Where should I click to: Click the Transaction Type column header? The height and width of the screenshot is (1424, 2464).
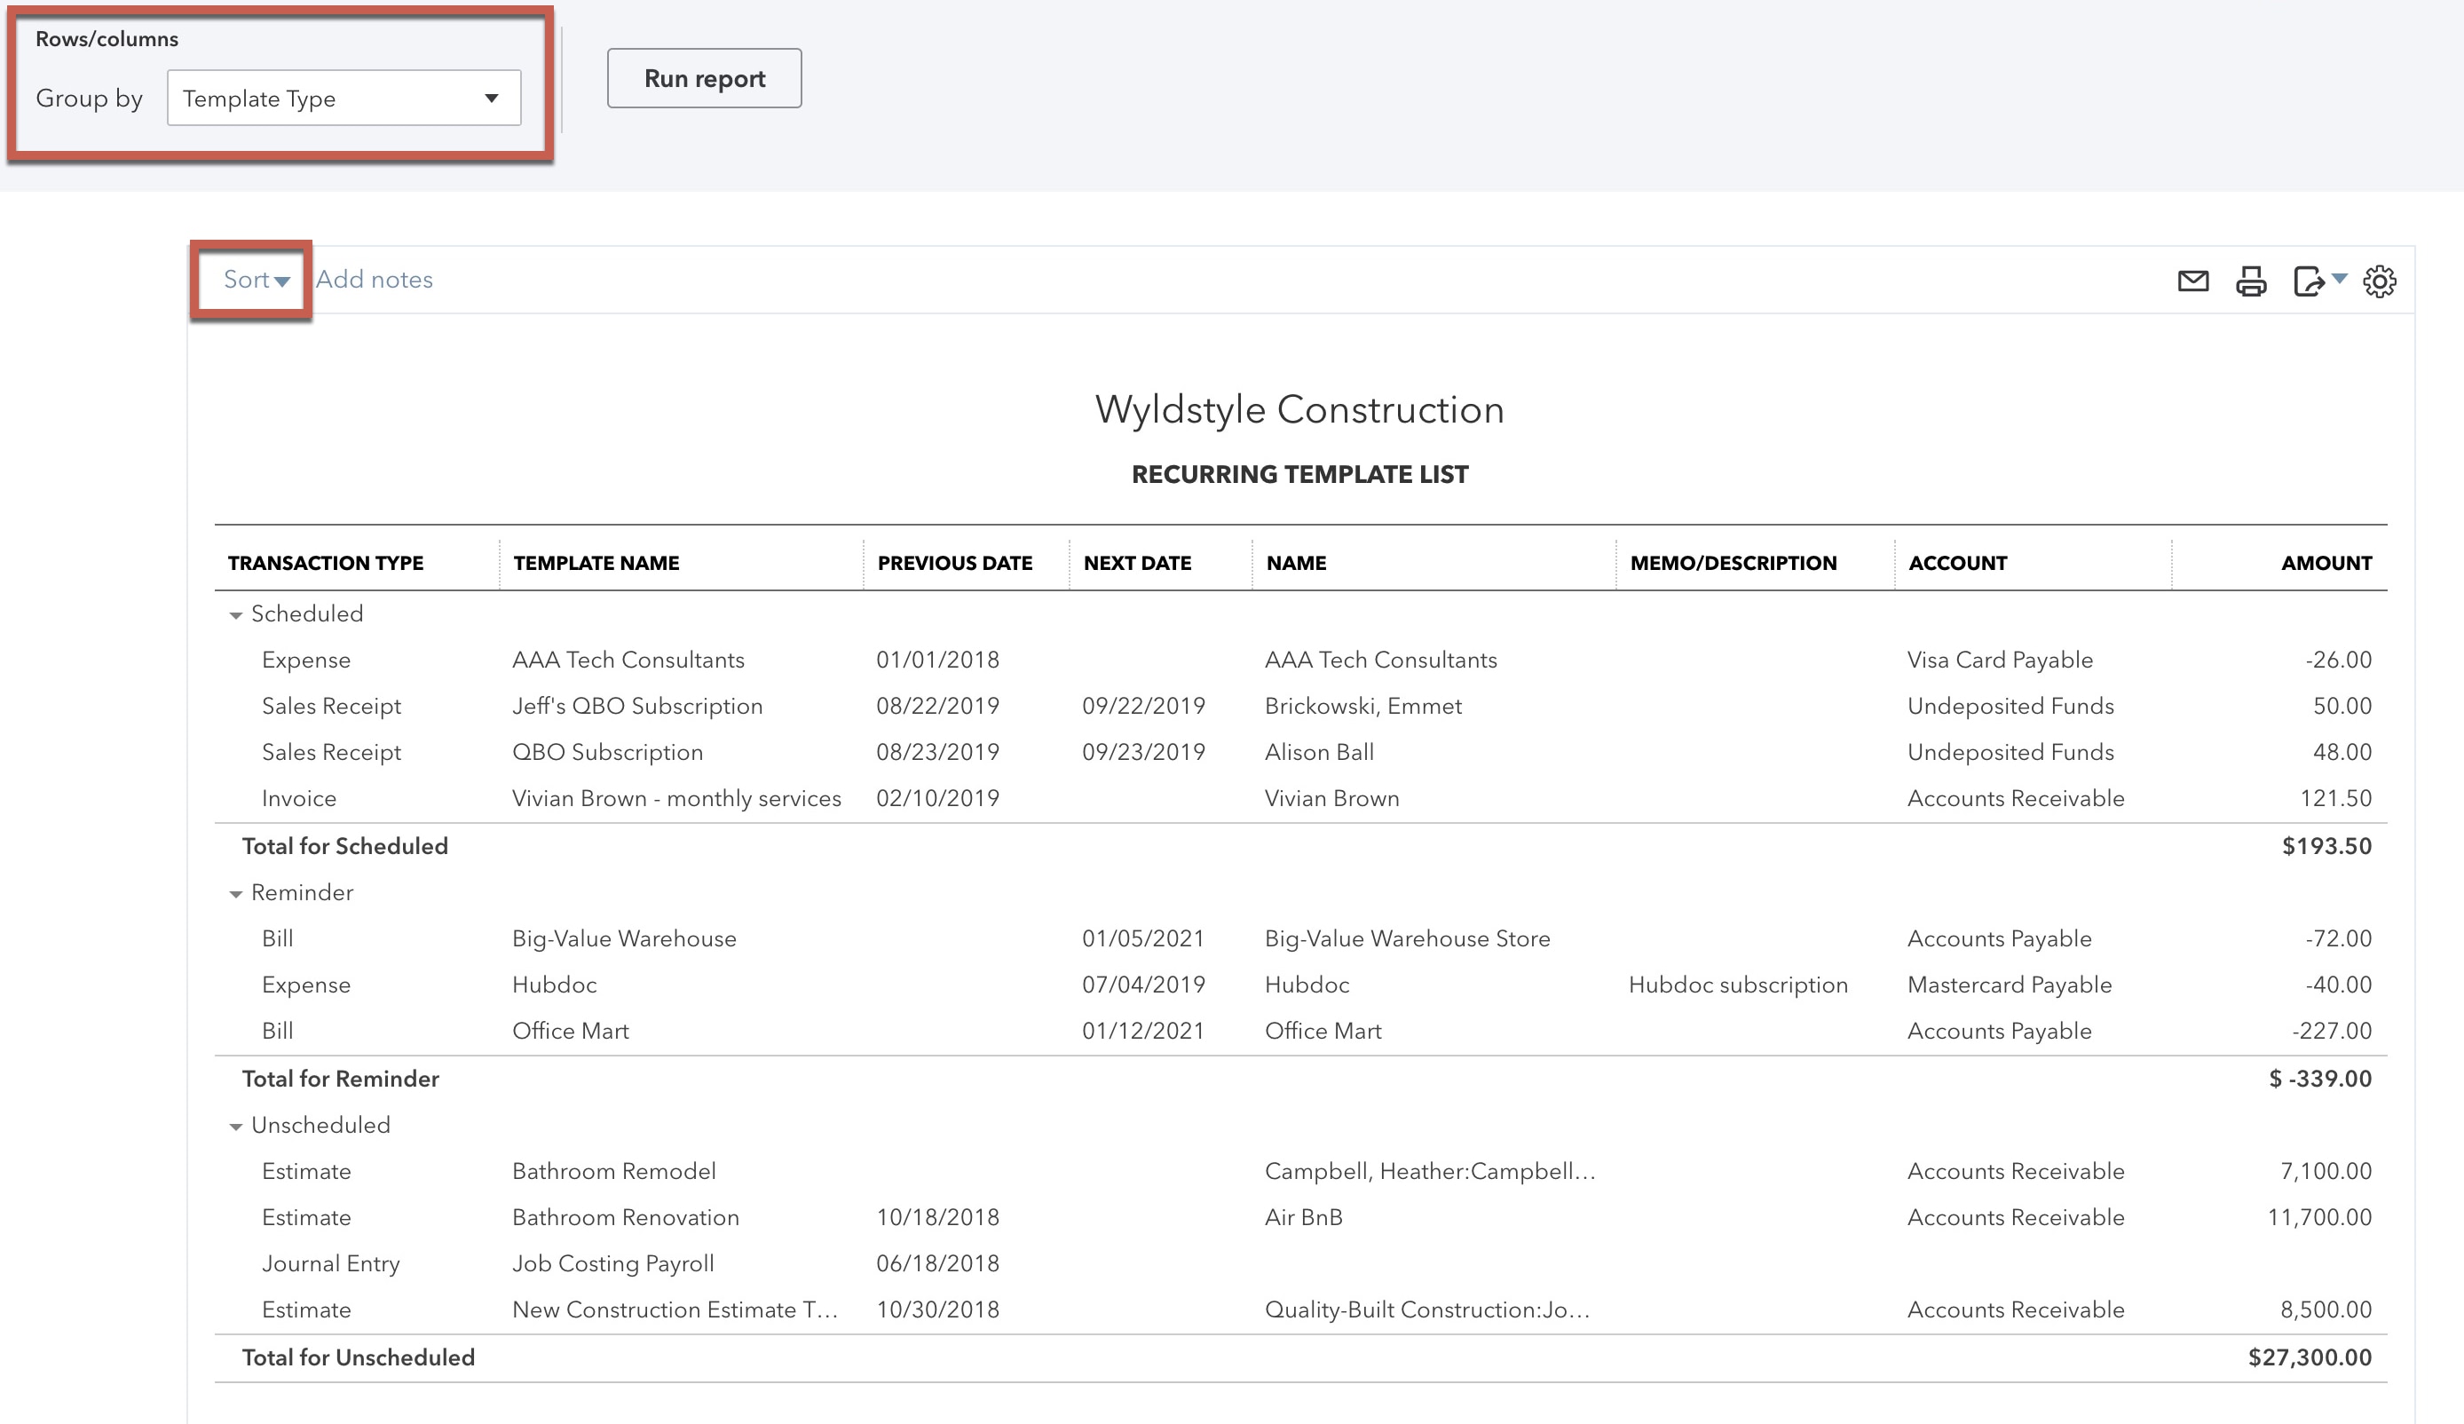click(326, 564)
